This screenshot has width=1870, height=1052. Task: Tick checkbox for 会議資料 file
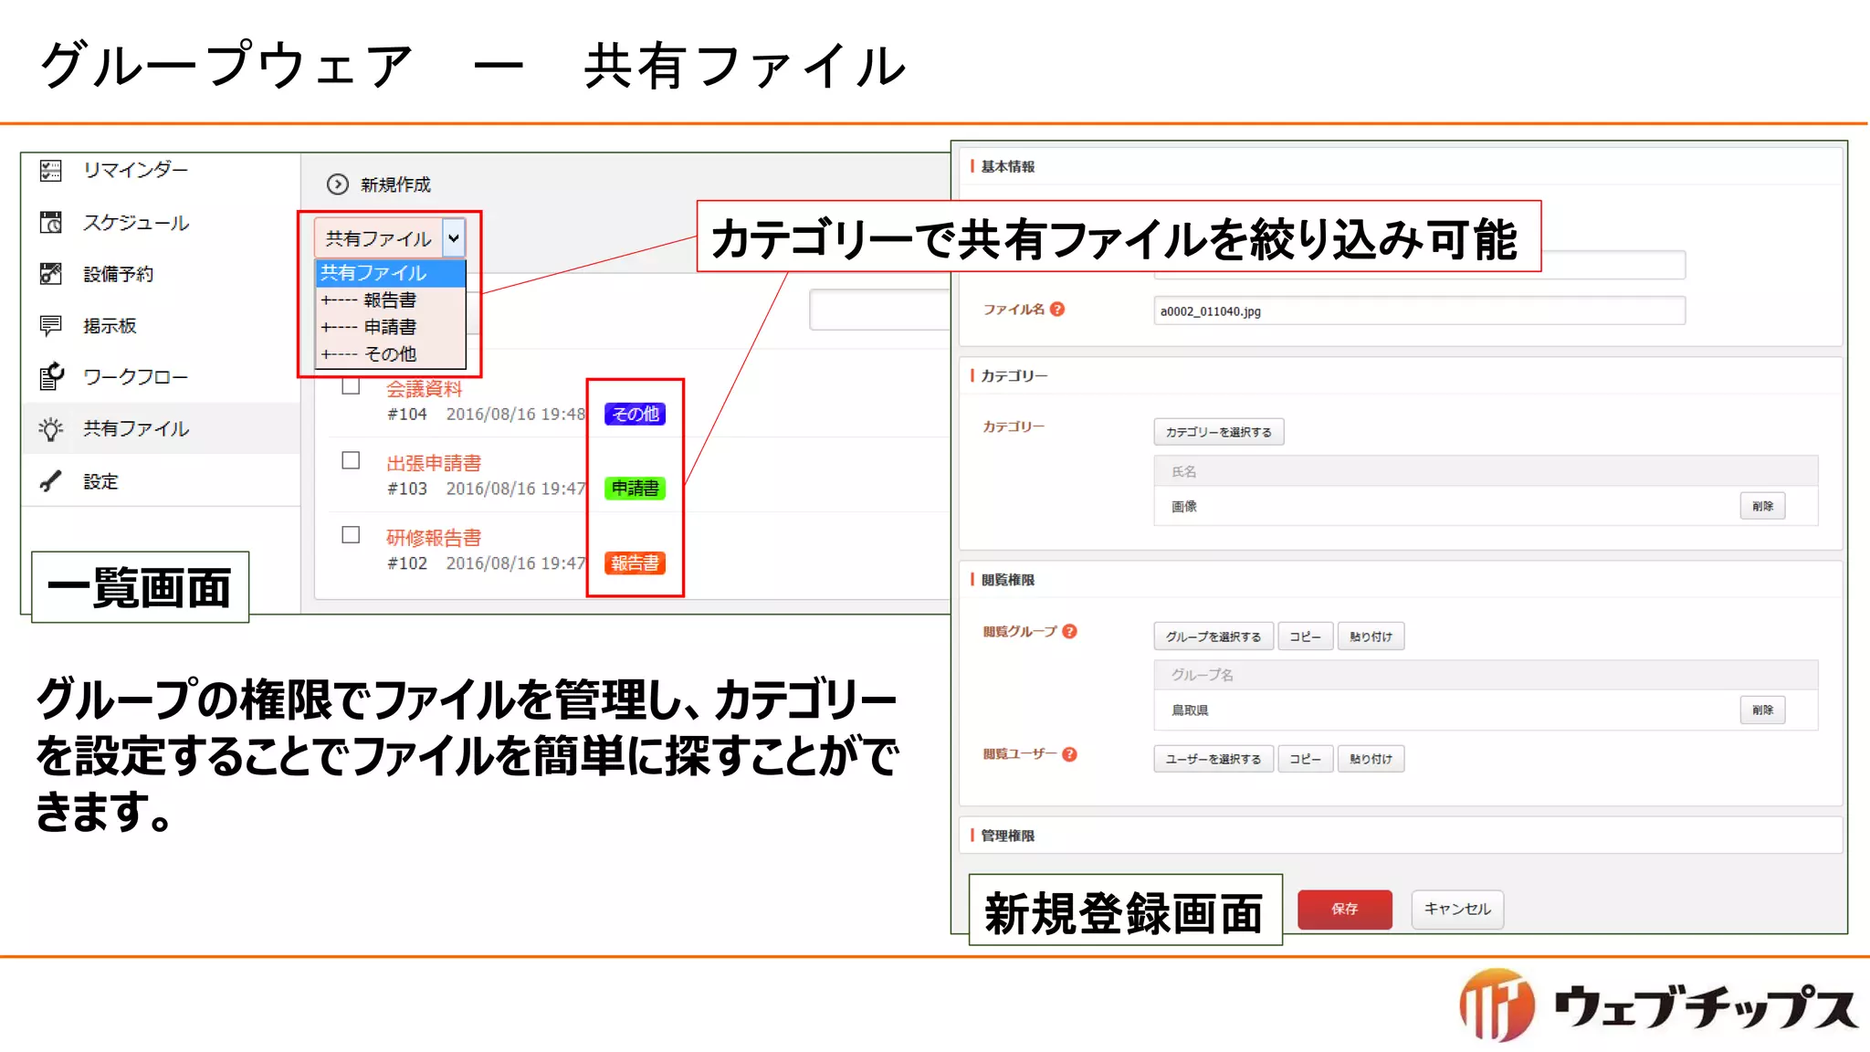[351, 386]
